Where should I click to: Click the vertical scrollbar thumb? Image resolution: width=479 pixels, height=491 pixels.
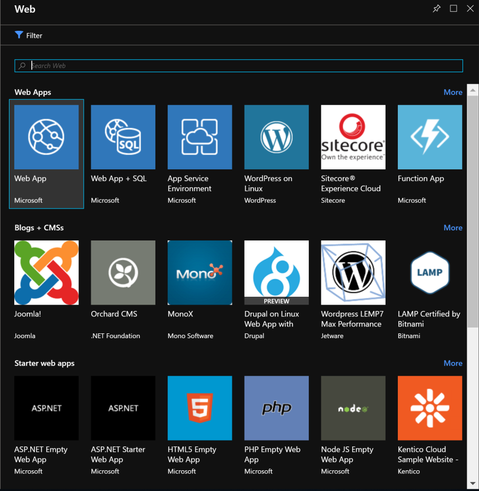click(x=473, y=212)
